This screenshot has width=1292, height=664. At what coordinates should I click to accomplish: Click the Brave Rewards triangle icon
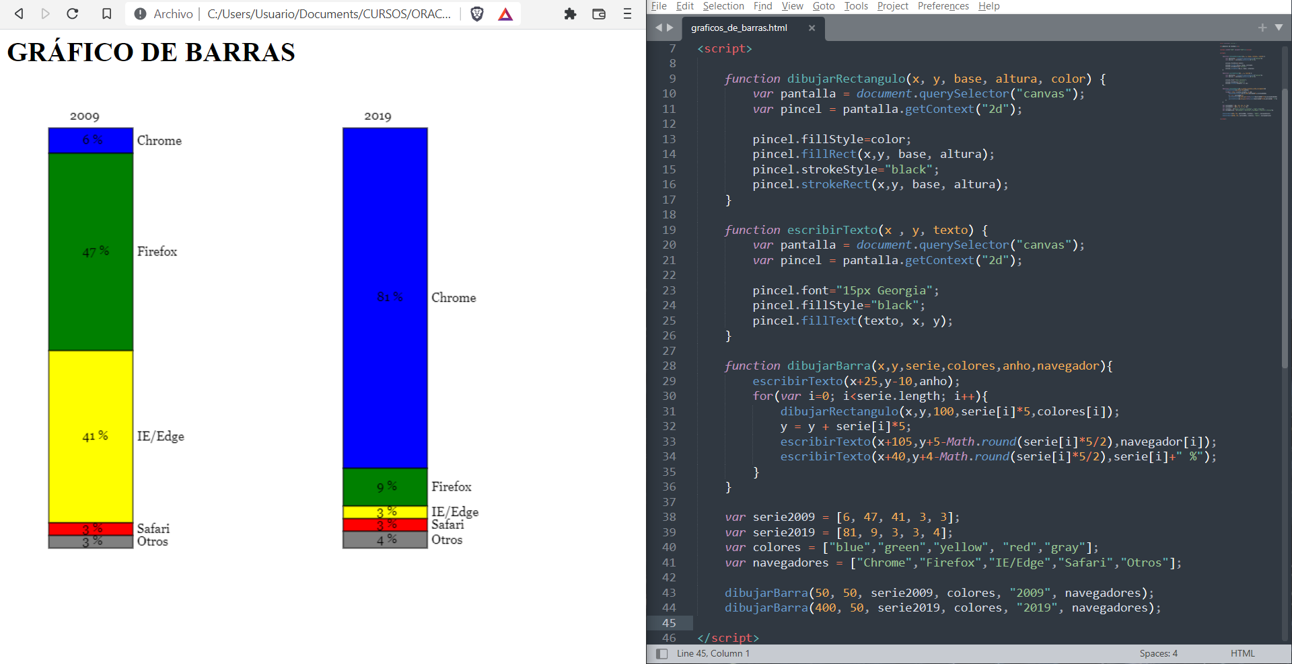click(x=505, y=13)
